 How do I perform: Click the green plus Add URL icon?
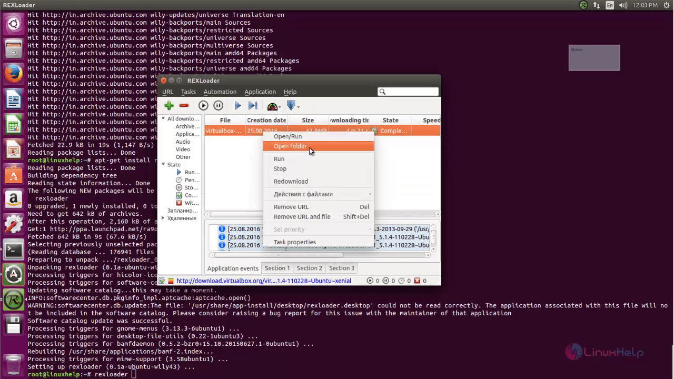(168, 106)
